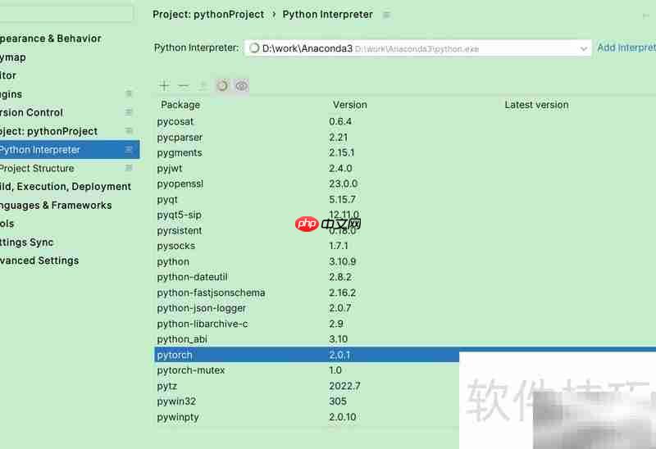656x449 pixels.
Task: Select the python-json-logger package row
Action: pos(405,308)
